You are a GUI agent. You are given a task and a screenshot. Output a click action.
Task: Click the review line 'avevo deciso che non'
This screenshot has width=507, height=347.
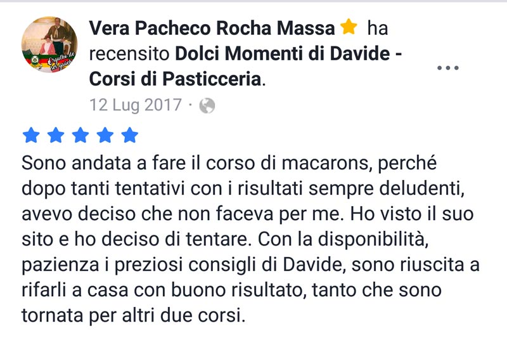[248, 214]
